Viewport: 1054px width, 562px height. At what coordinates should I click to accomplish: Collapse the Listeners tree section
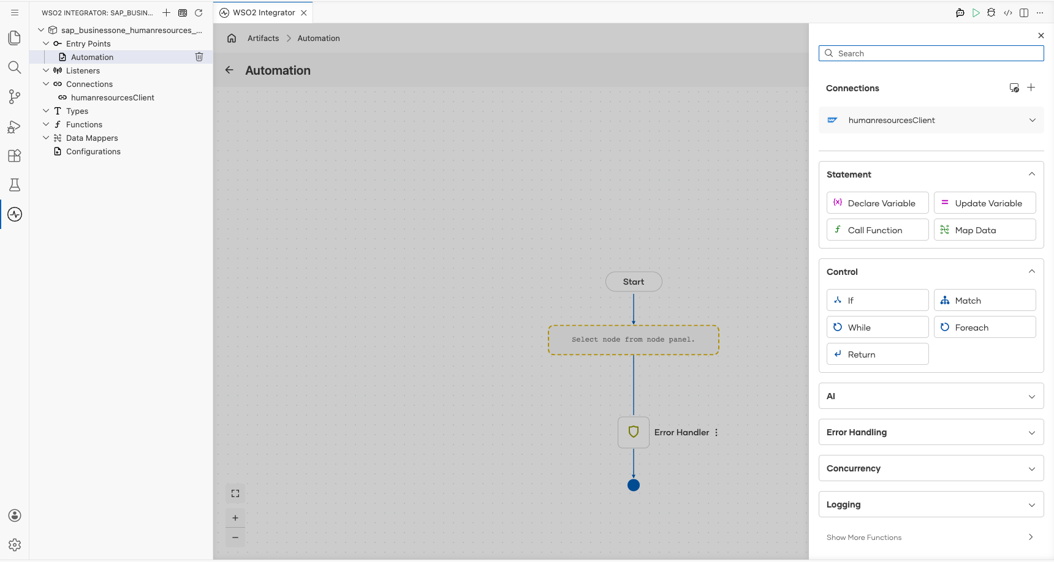tap(46, 70)
